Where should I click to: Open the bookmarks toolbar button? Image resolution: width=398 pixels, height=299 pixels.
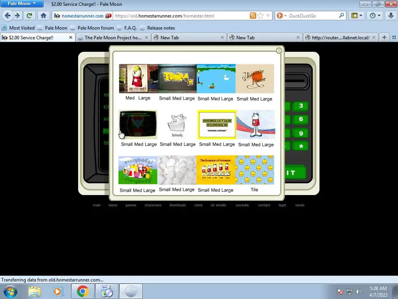[357, 16]
